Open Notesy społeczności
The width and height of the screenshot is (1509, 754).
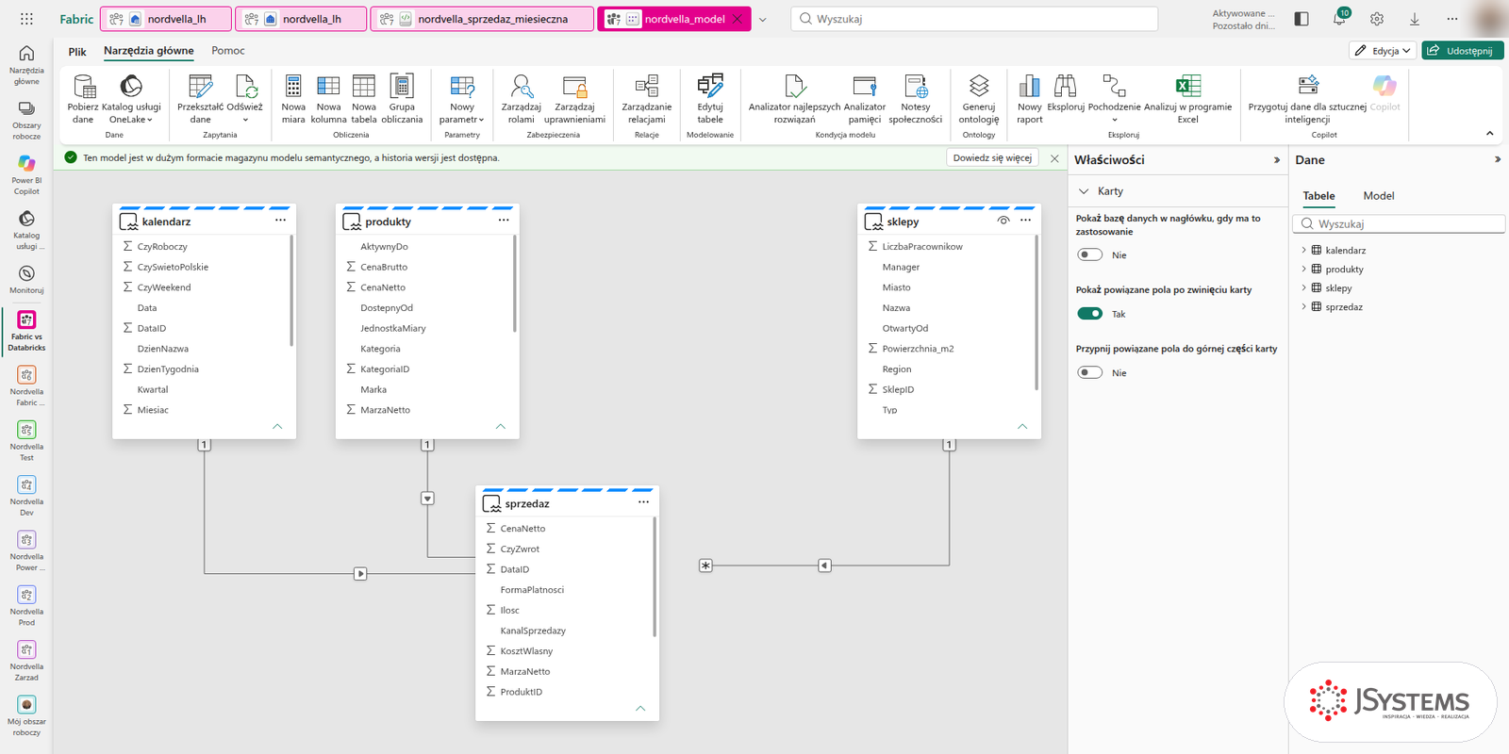[916, 98]
